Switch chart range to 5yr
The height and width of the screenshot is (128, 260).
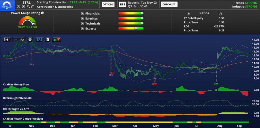click(x=22, y=40)
